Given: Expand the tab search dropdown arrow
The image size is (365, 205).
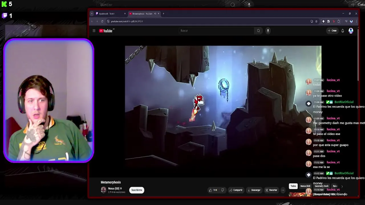Looking at the screenshot, I should 92,14.
